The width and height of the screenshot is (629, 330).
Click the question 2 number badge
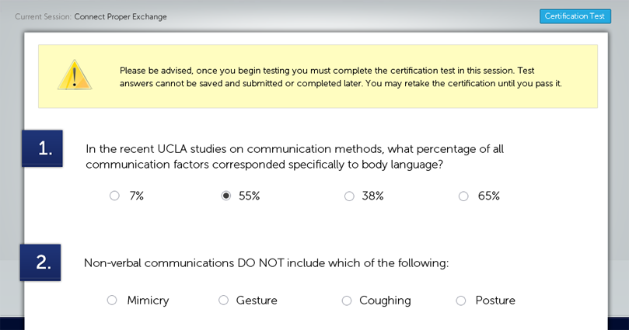click(x=41, y=262)
